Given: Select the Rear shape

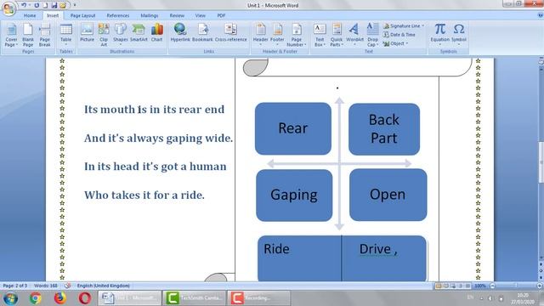Looking at the screenshot, I should [293, 128].
